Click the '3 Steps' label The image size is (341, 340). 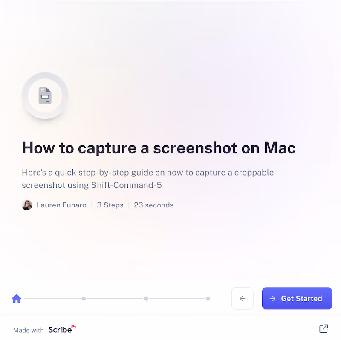pos(110,205)
